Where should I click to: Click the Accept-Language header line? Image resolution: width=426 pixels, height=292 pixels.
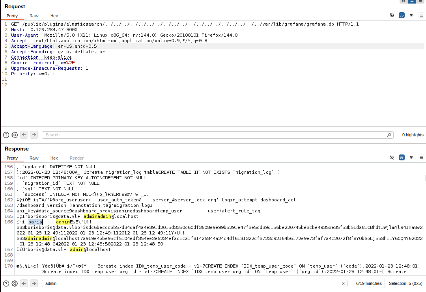[x=54, y=46]
